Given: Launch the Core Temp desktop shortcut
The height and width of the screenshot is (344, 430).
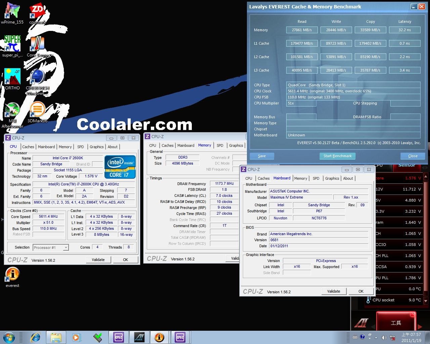Looking at the screenshot, I should [37, 46].
